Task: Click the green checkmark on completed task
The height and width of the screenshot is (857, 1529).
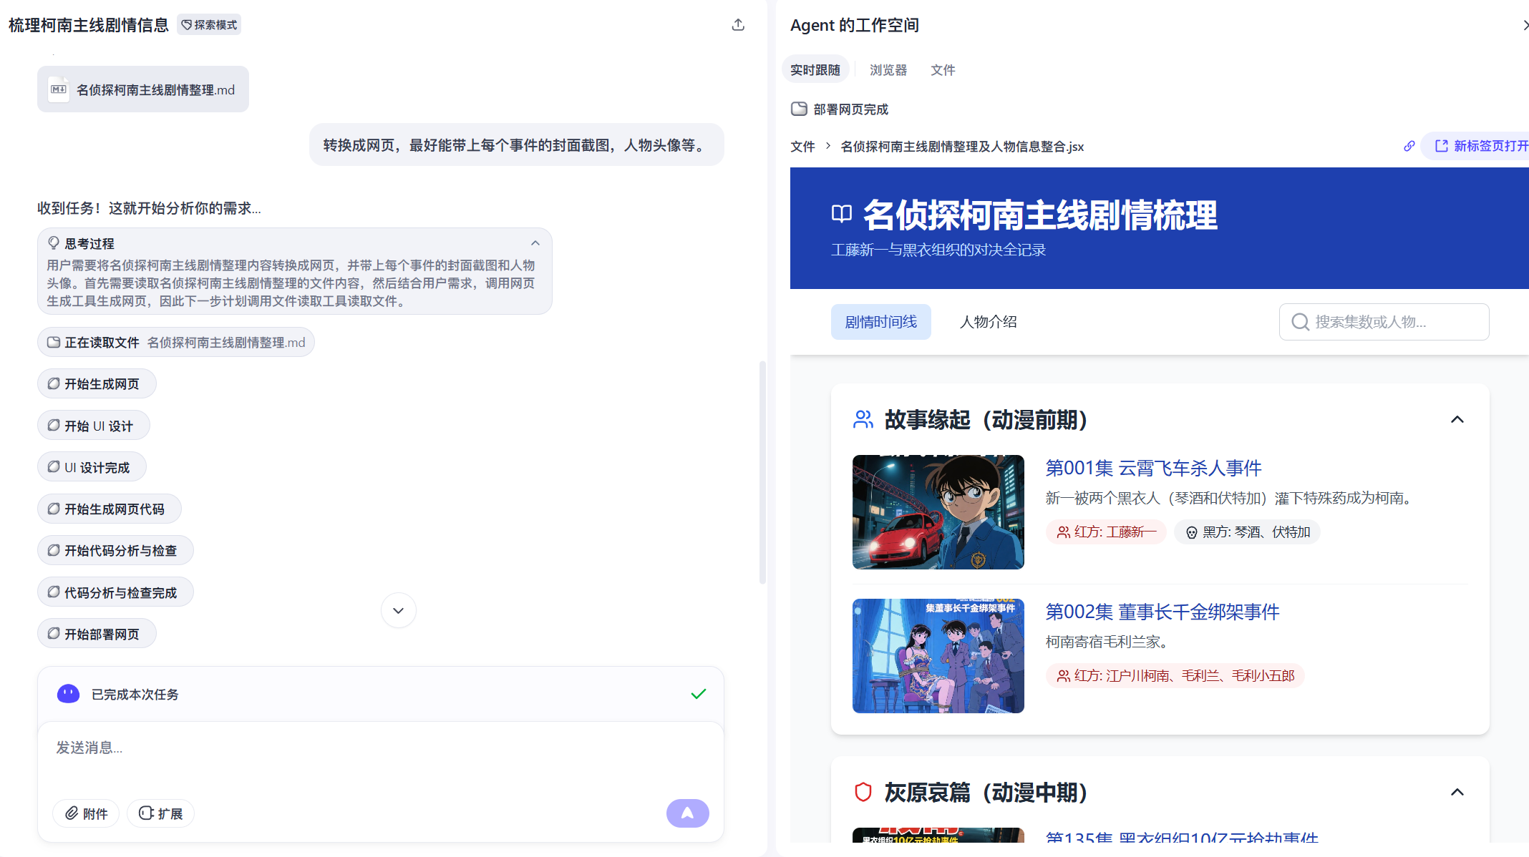Action: (699, 694)
